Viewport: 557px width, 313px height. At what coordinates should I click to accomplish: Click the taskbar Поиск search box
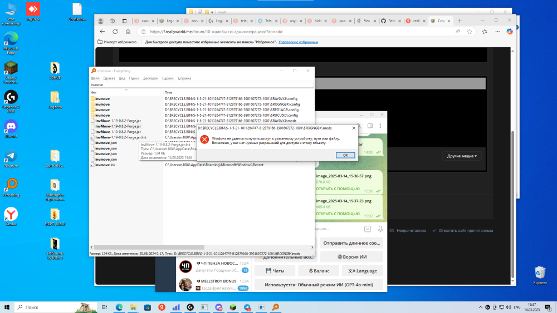tap(55, 307)
